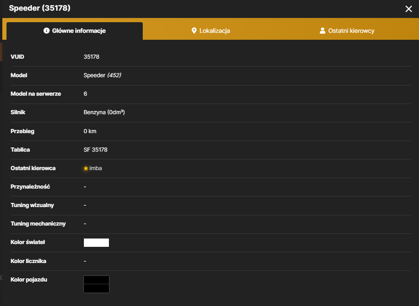Click the dialog title Speeder (35178)
419x306 pixels.
pos(39,8)
